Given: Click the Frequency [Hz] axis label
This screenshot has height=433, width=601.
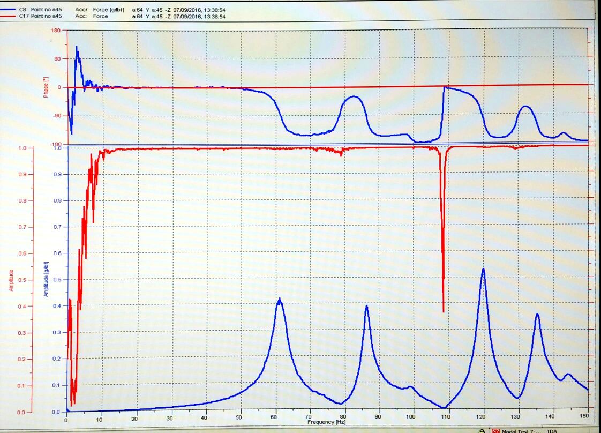Looking at the screenshot, I should pyautogui.click(x=326, y=422).
